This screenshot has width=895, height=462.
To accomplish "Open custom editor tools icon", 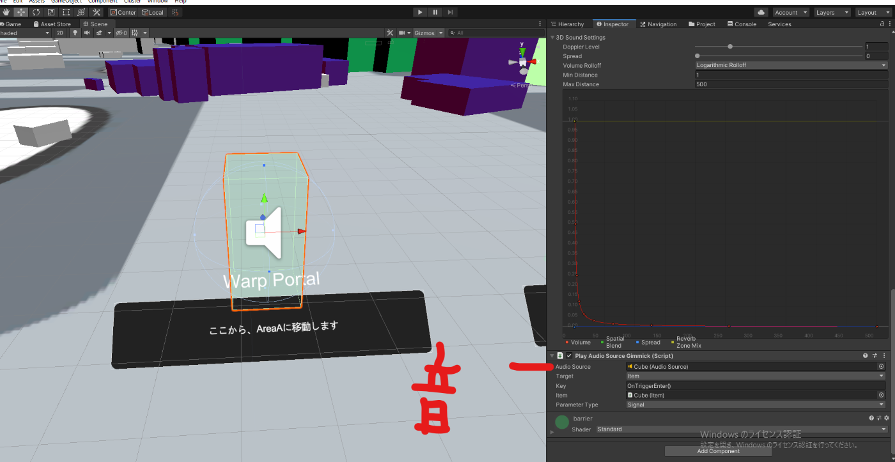I will click(x=97, y=12).
